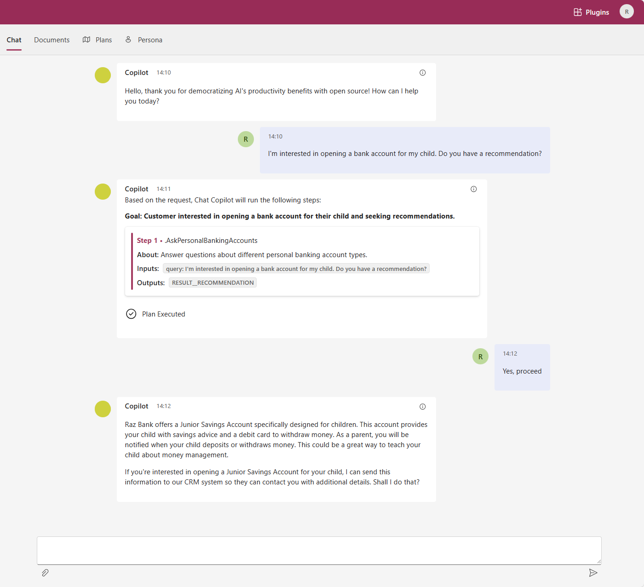Open the Documents tab
The width and height of the screenshot is (644, 587).
[x=52, y=40]
